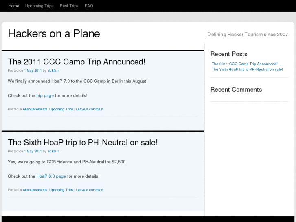This screenshot has width=296, height=222.
Task: Open author nickfarr on first post
Action: coord(53,70)
